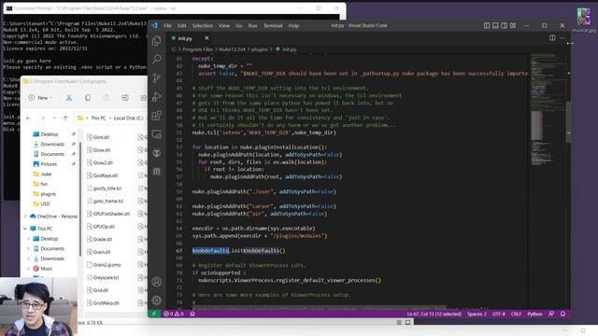This screenshot has width=598, height=336.
Task: Click UTF-8 encoding in status bar
Action: point(498,314)
